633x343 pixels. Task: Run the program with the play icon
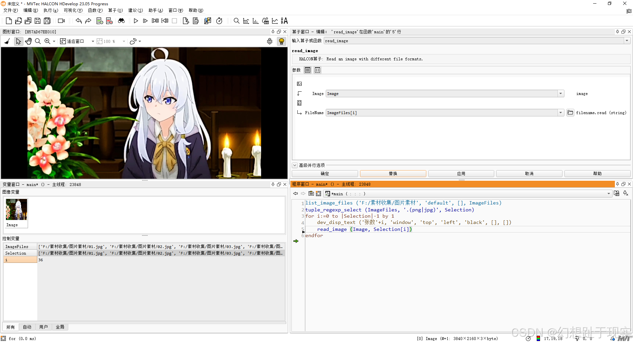pyautogui.click(x=136, y=21)
